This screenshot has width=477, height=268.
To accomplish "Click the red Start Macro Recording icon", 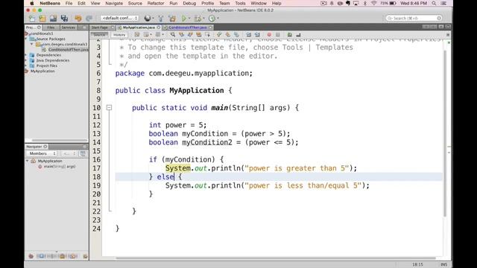I will tap(269, 35).
